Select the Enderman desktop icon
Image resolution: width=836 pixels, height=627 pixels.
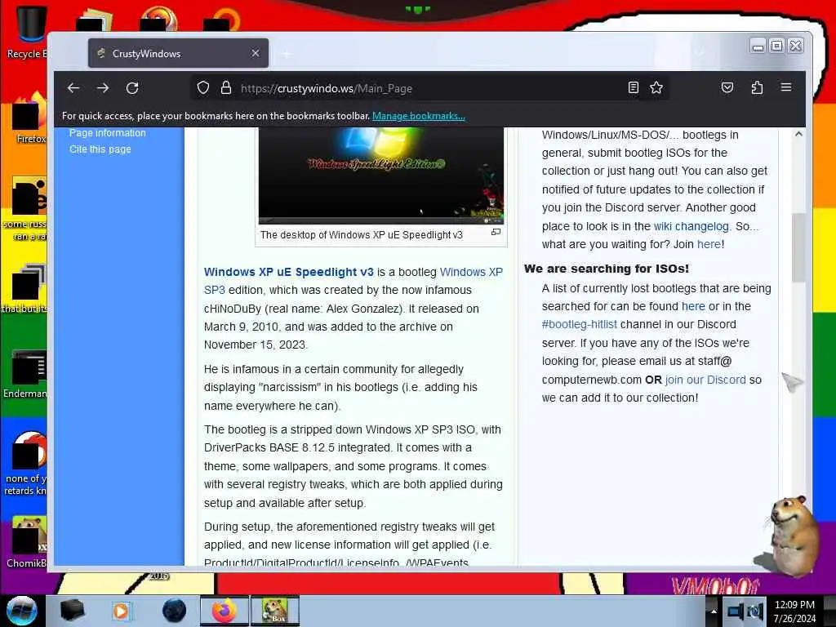coord(25,374)
